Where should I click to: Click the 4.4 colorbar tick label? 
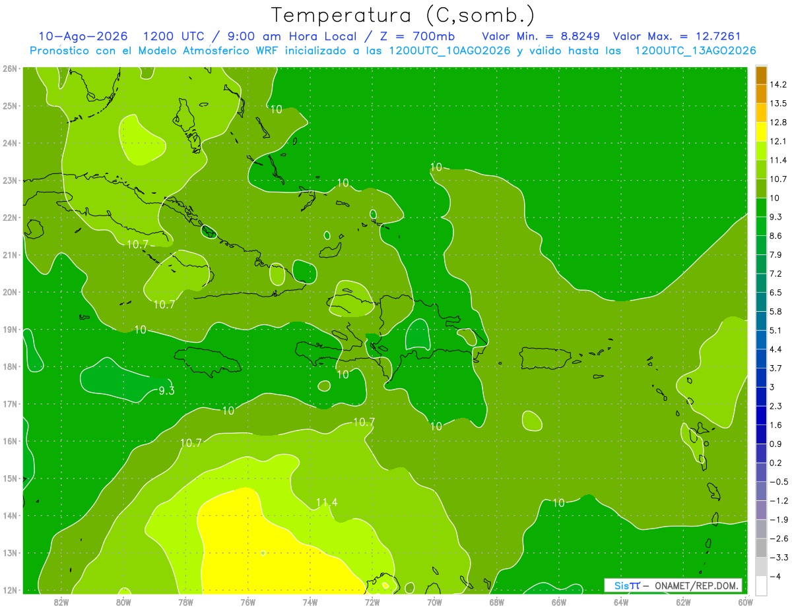776,349
